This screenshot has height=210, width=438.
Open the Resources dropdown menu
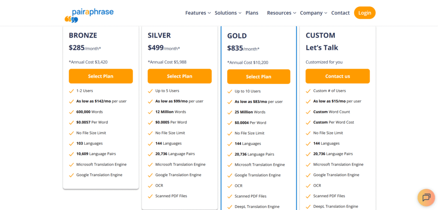281,13
